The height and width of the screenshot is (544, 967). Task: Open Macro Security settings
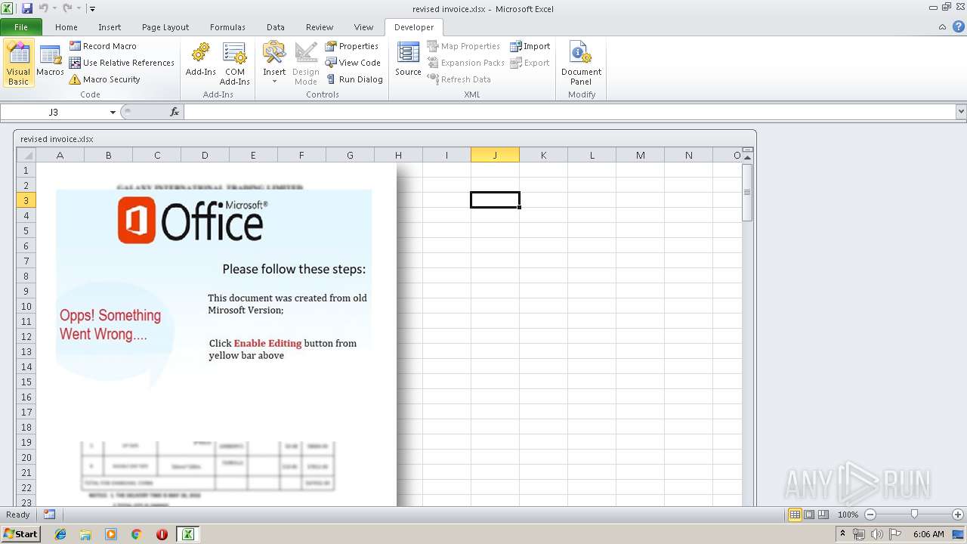click(105, 79)
